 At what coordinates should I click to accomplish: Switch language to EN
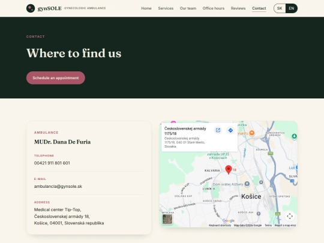point(292,8)
